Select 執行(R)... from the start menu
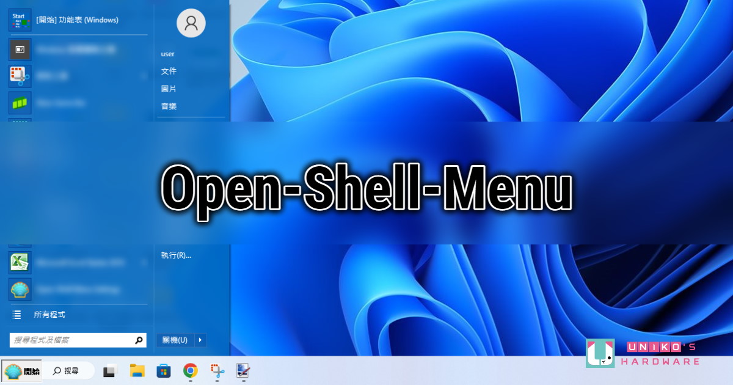Viewport: 733px width, 385px height. pos(177,255)
